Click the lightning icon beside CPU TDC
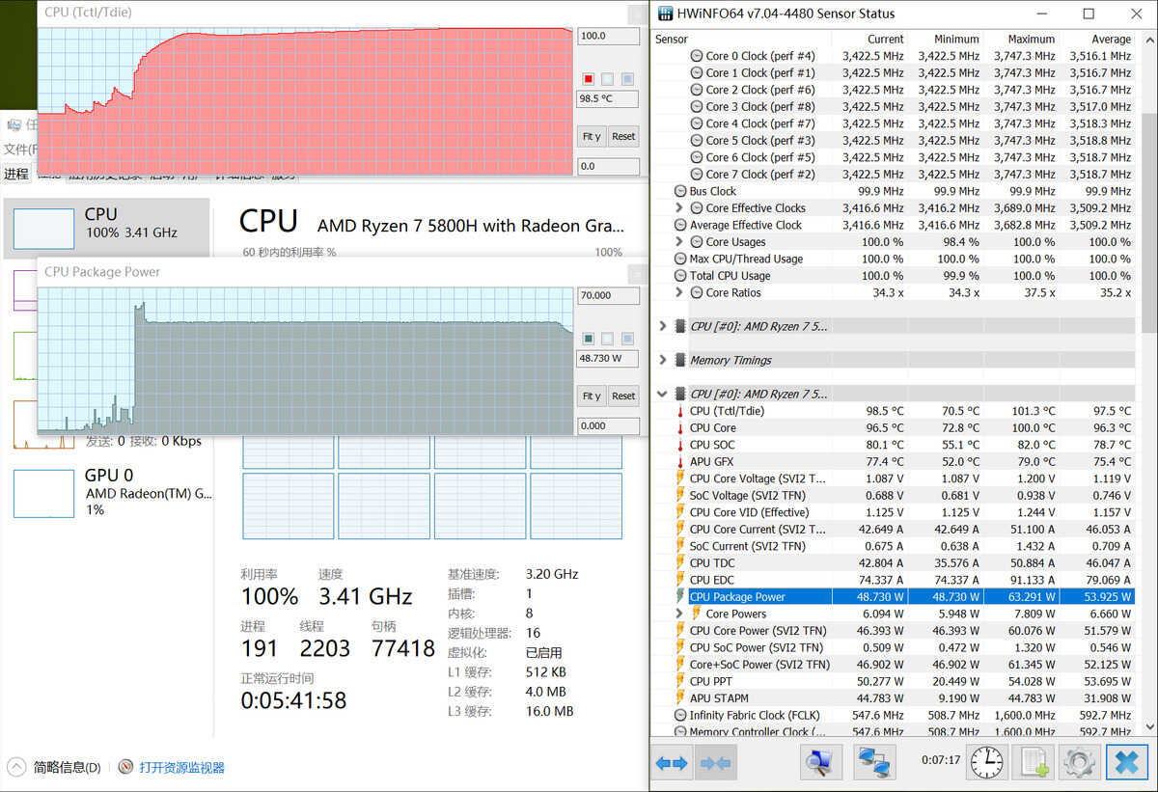 point(679,563)
